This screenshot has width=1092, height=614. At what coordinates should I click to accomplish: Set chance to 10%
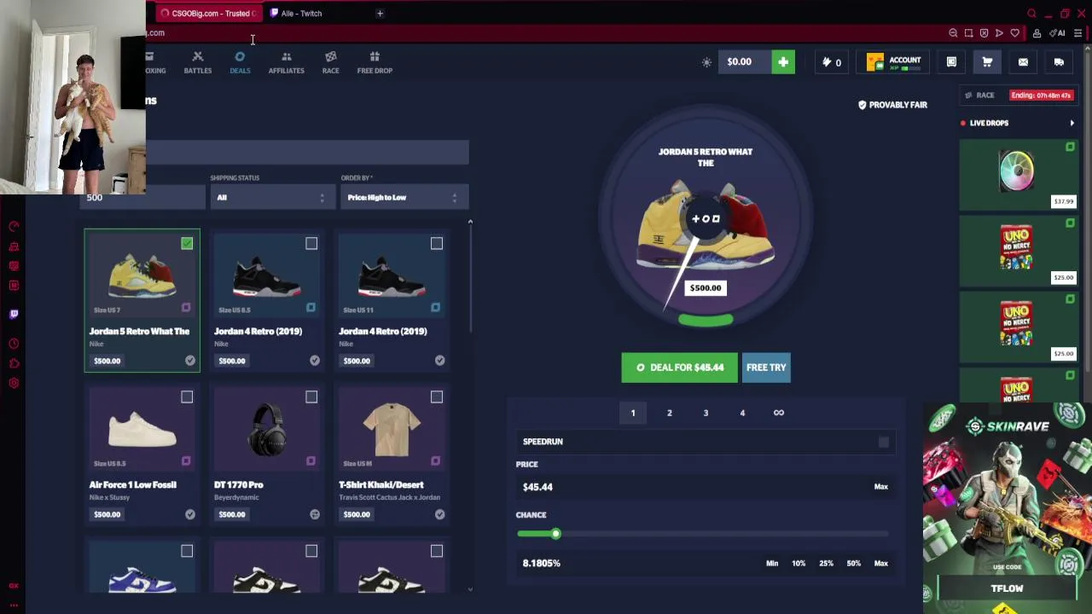tap(799, 564)
